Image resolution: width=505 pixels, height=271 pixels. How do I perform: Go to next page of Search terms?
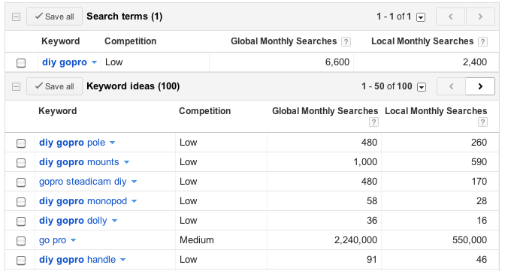[x=480, y=17]
